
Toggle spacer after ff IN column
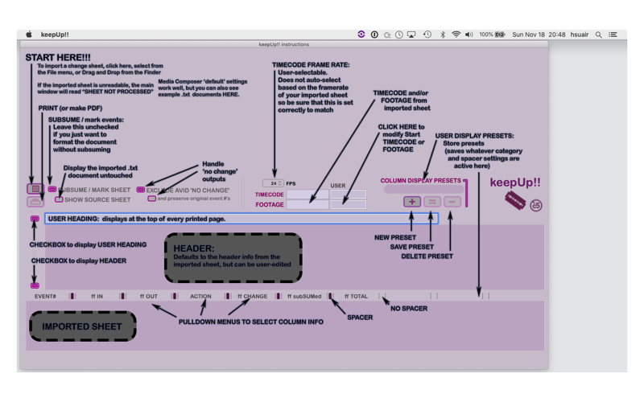[x=123, y=296]
